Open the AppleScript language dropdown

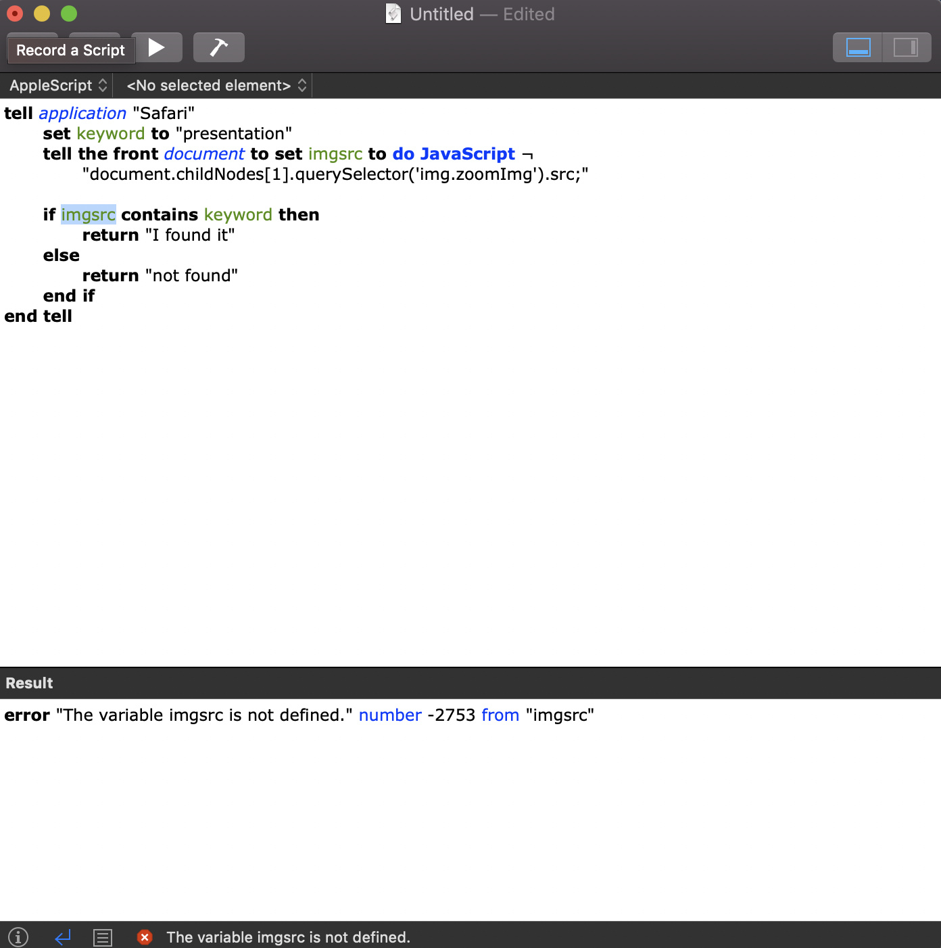[58, 85]
